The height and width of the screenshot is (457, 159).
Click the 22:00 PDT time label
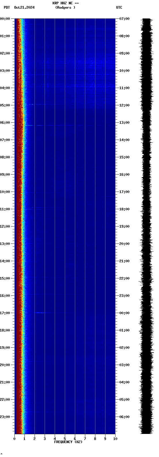(5, 400)
